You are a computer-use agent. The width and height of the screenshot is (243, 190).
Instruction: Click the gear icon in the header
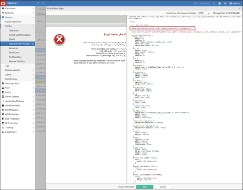(225, 4)
